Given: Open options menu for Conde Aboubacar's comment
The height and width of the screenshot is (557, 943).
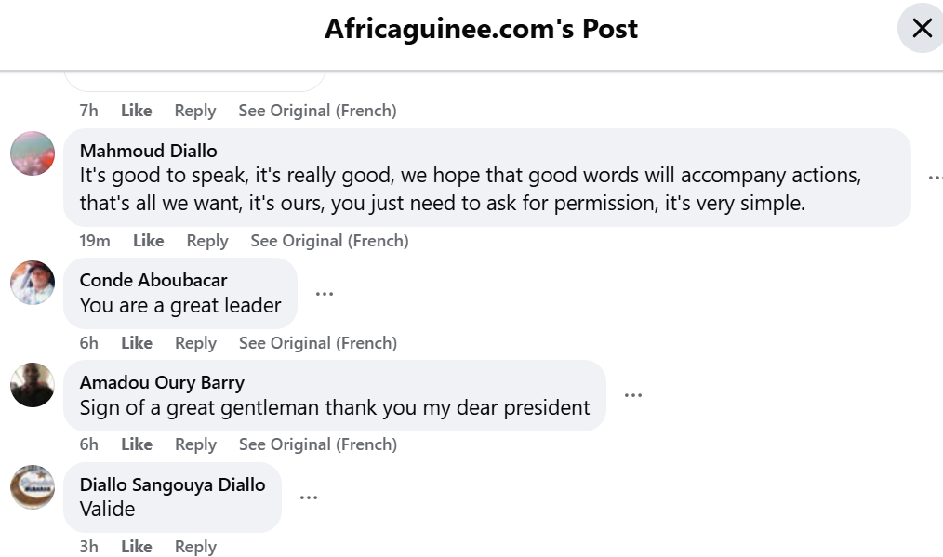Looking at the screenshot, I should [x=324, y=293].
